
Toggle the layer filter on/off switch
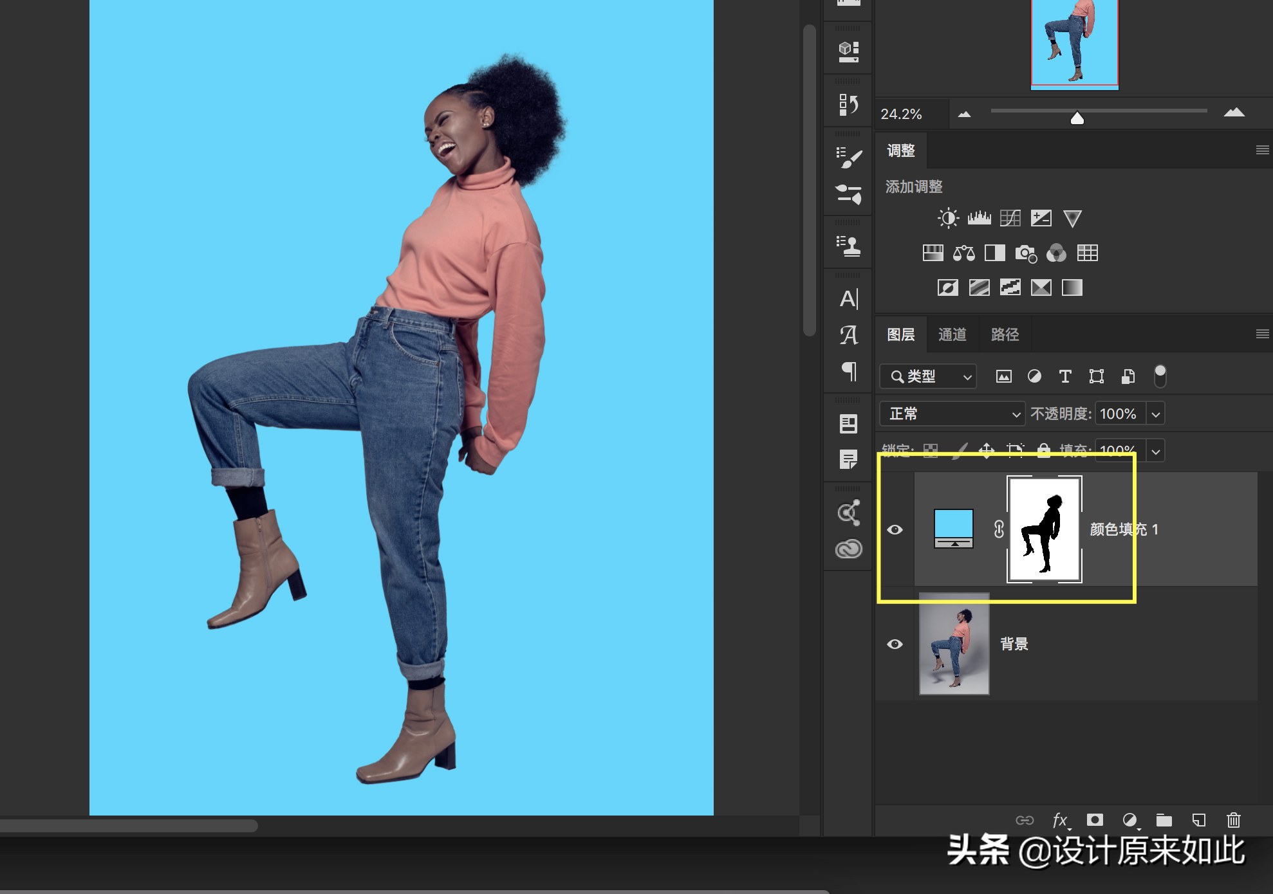pyautogui.click(x=1160, y=376)
